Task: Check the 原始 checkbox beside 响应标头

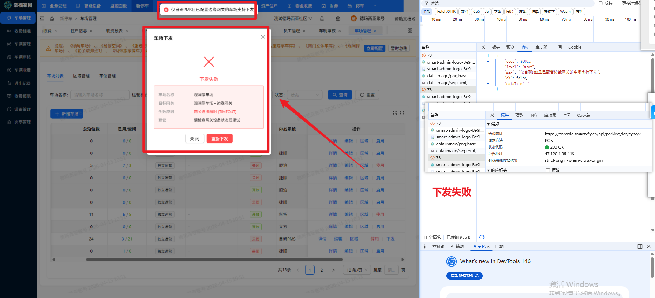Action: click(548, 170)
